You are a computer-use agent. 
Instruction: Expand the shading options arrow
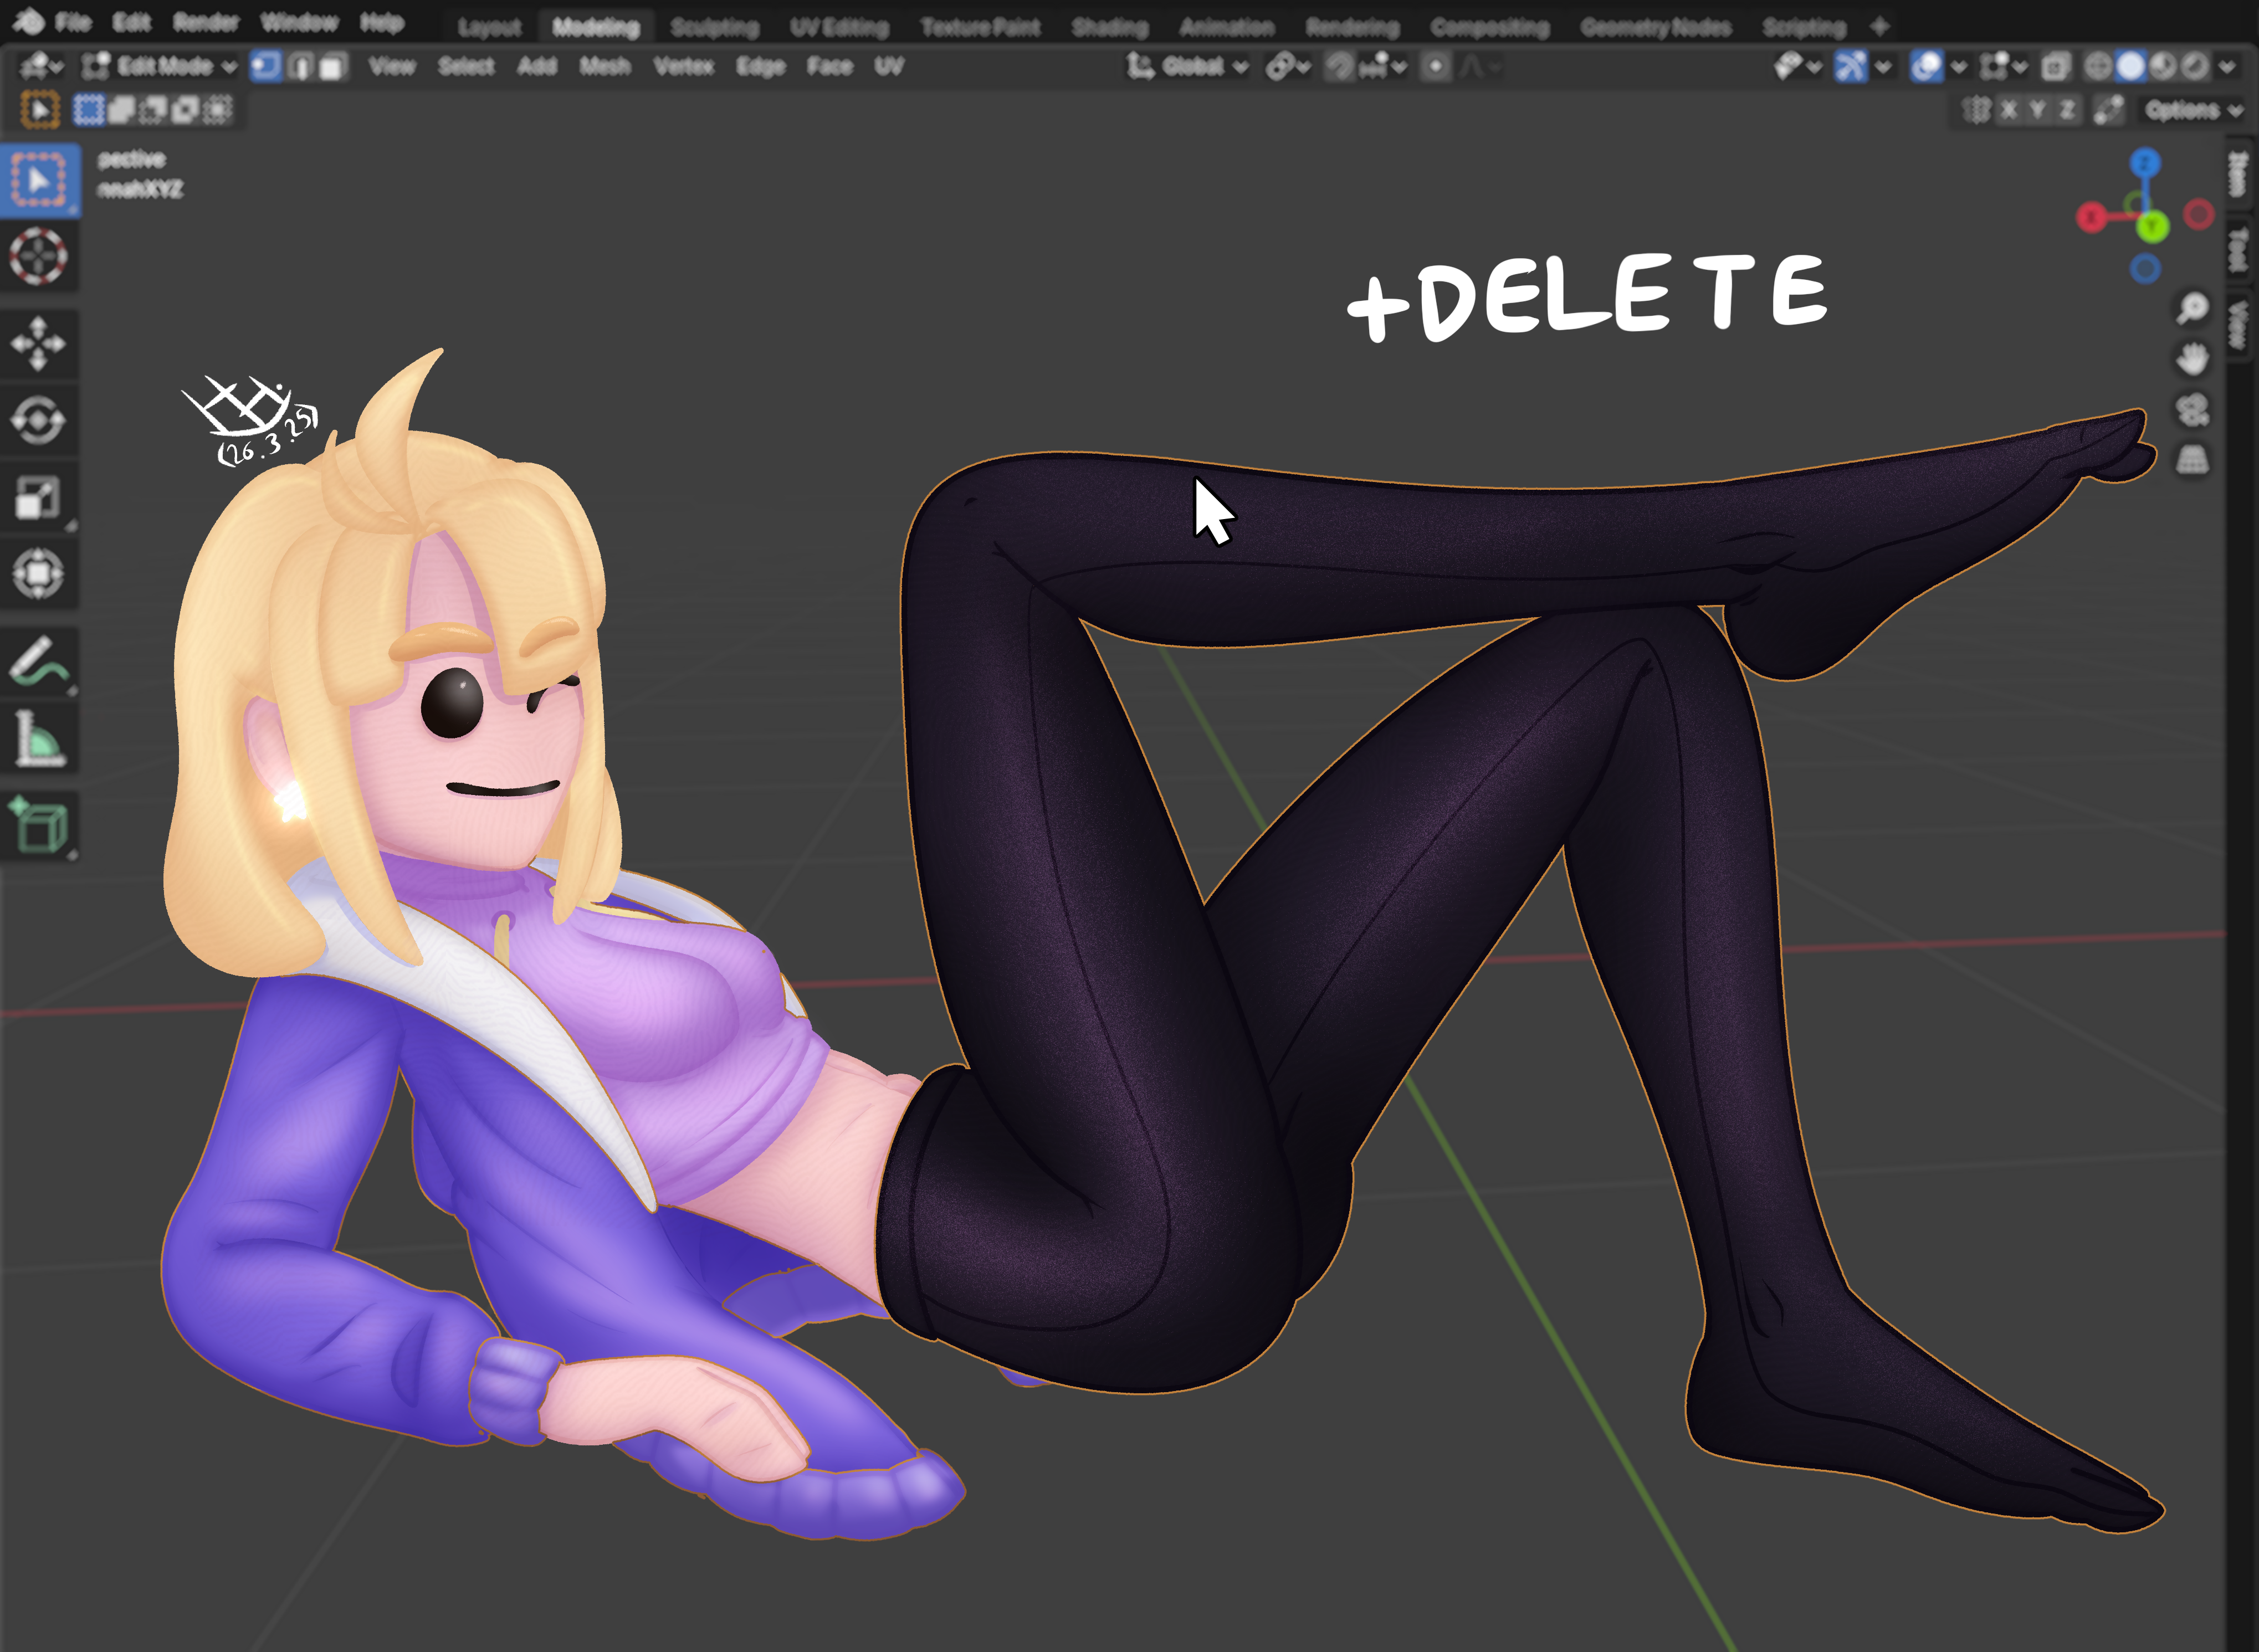click(x=2227, y=67)
